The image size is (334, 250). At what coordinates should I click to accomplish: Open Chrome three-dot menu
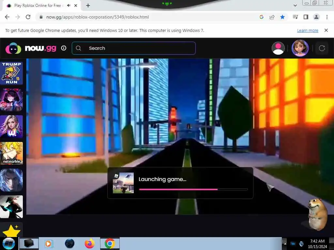[327, 17]
